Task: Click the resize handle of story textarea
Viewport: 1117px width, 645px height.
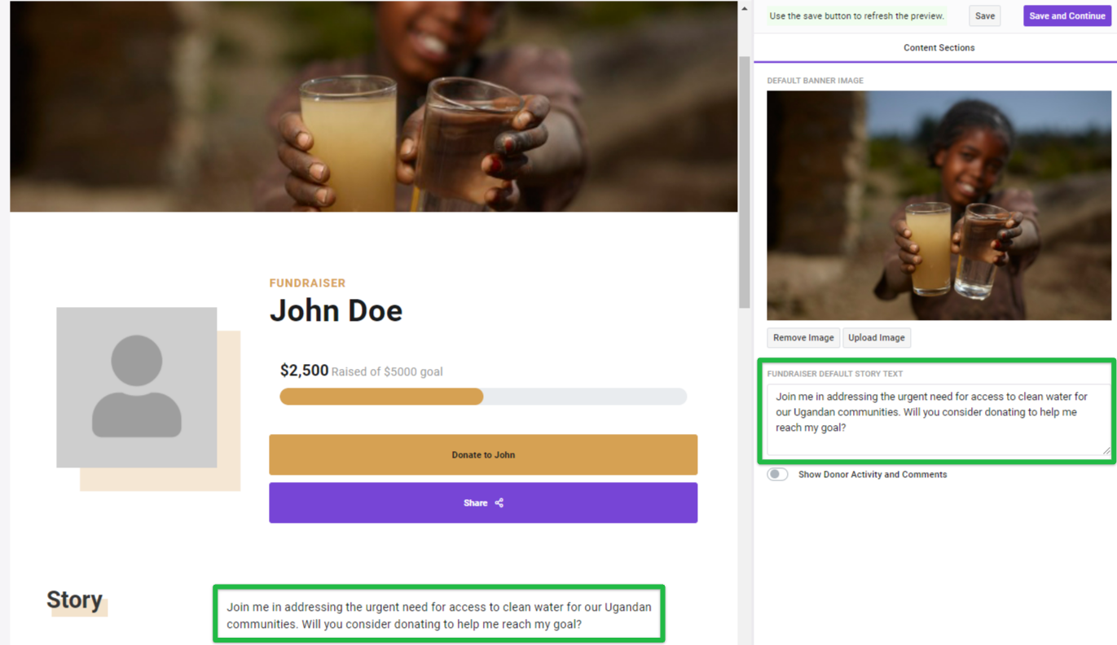Action: coord(1106,450)
